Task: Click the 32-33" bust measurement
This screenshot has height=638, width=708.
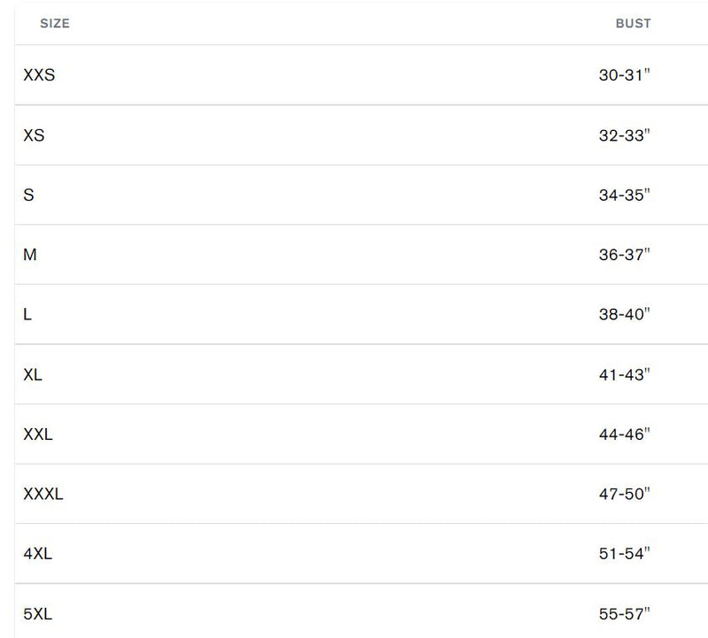Action: tap(625, 135)
